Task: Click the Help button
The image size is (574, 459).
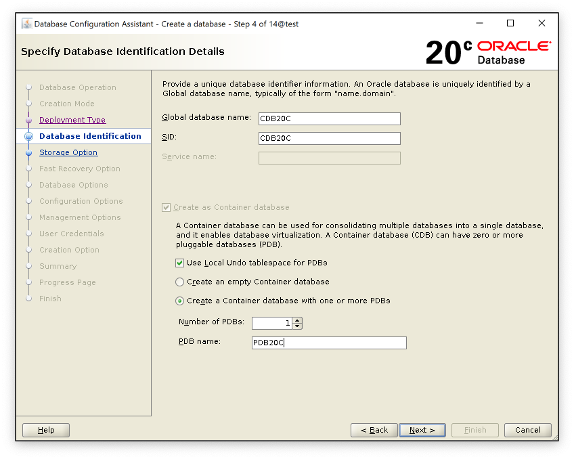Action: pyautogui.click(x=46, y=430)
